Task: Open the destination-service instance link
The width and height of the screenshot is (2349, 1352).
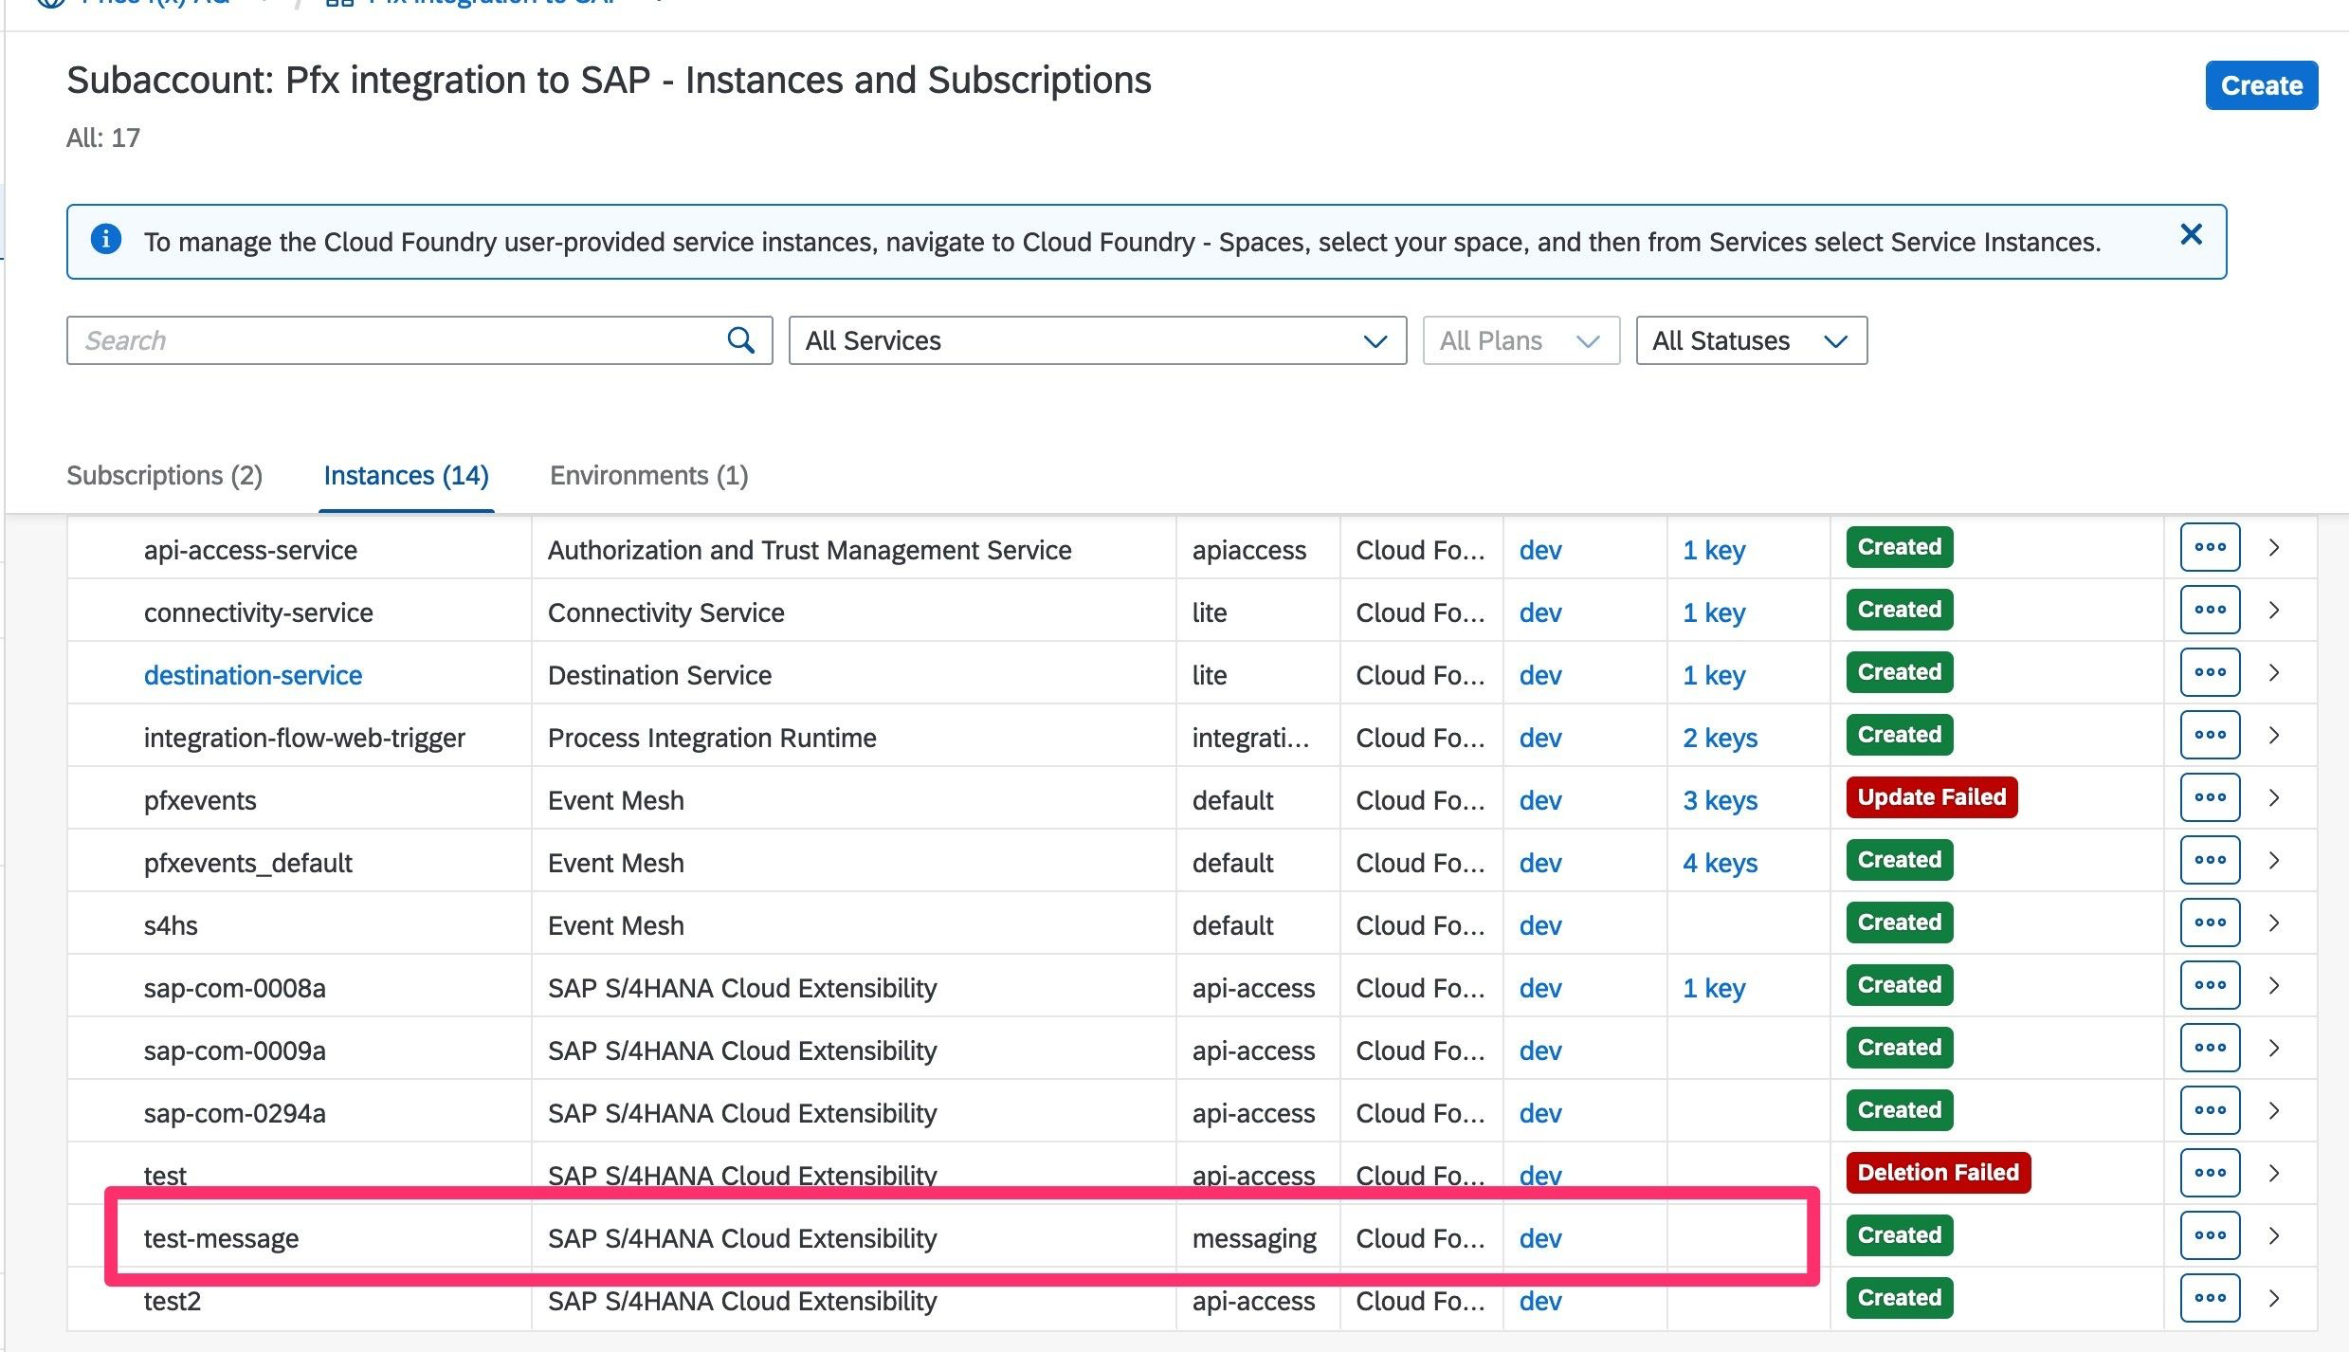Action: pos(253,675)
